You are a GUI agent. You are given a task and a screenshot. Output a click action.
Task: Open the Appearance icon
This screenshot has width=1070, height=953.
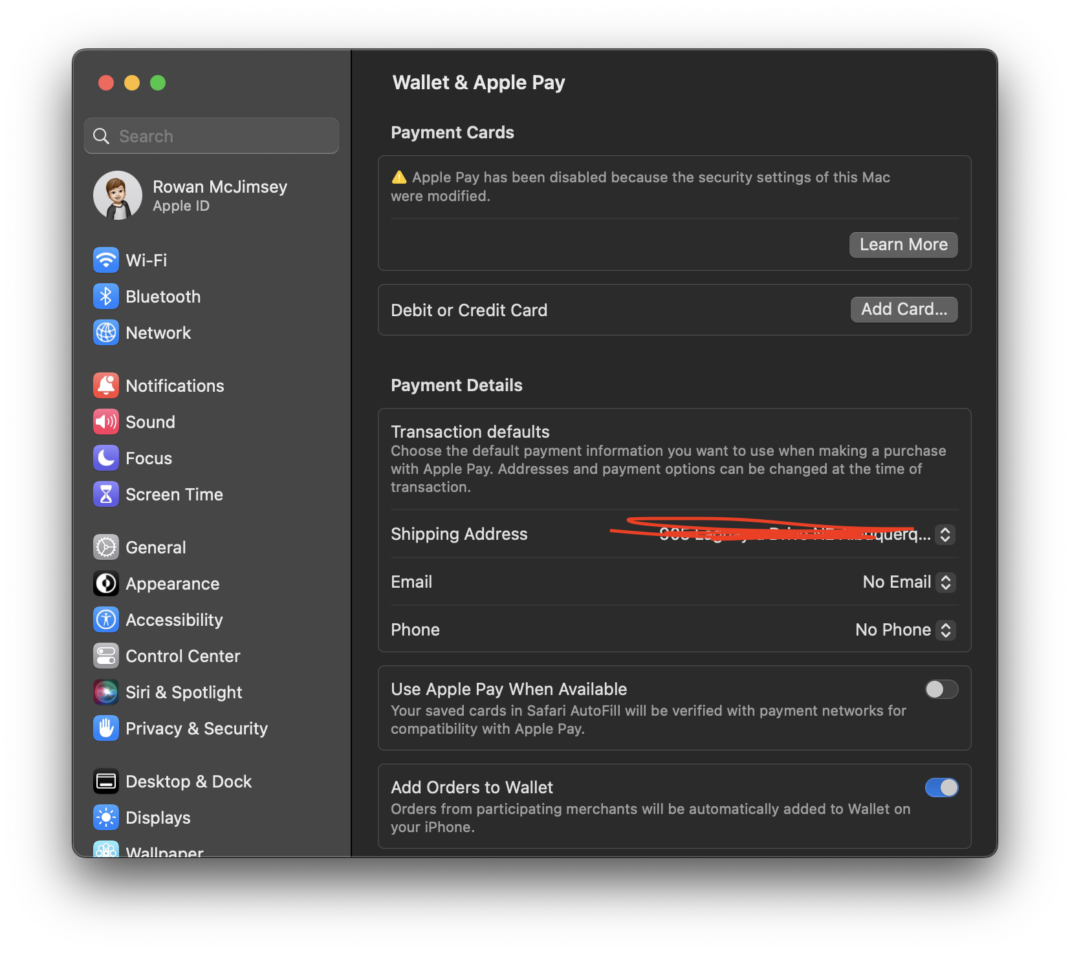[x=106, y=584]
